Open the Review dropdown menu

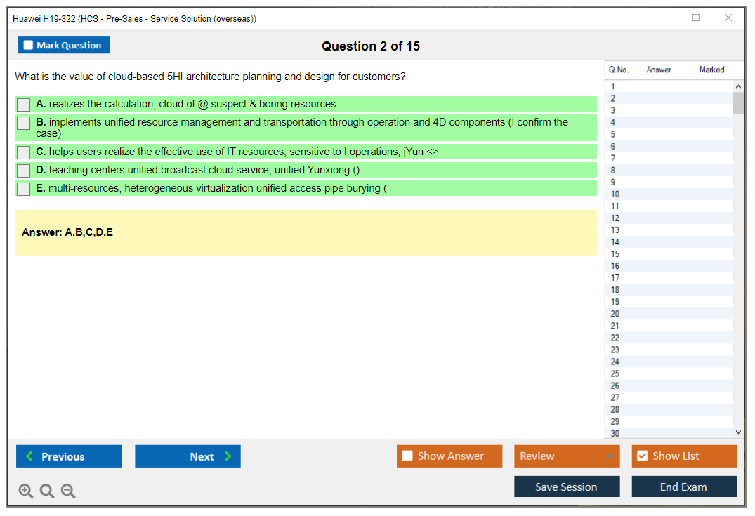[x=567, y=456]
